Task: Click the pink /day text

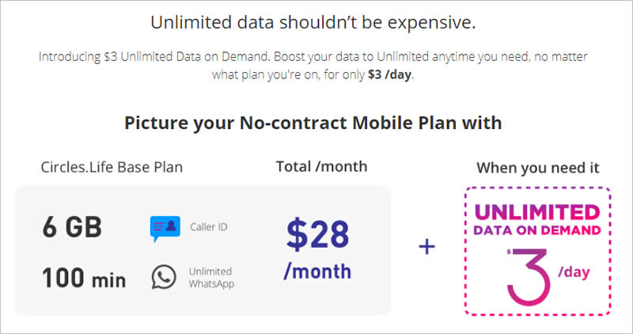Action: point(574,271)
